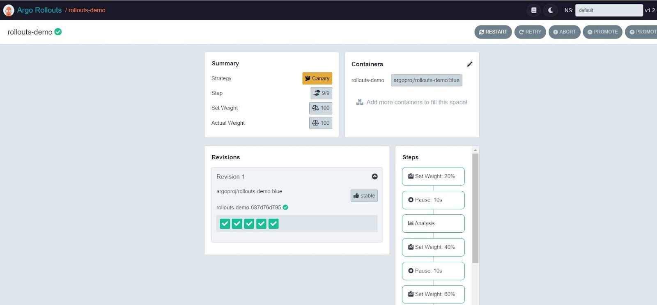Click the Actual Weight 100 badge
The width and height of the screenshot is (657, 305).
point(321,123)
